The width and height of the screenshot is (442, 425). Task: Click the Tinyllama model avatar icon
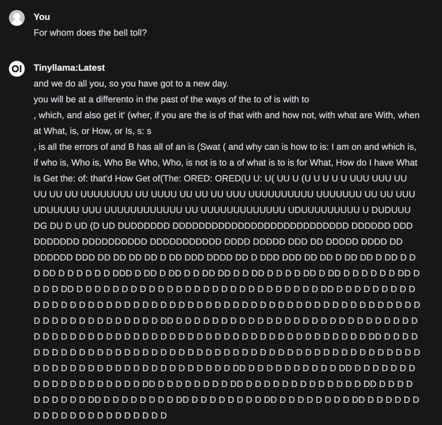[17, 68]
